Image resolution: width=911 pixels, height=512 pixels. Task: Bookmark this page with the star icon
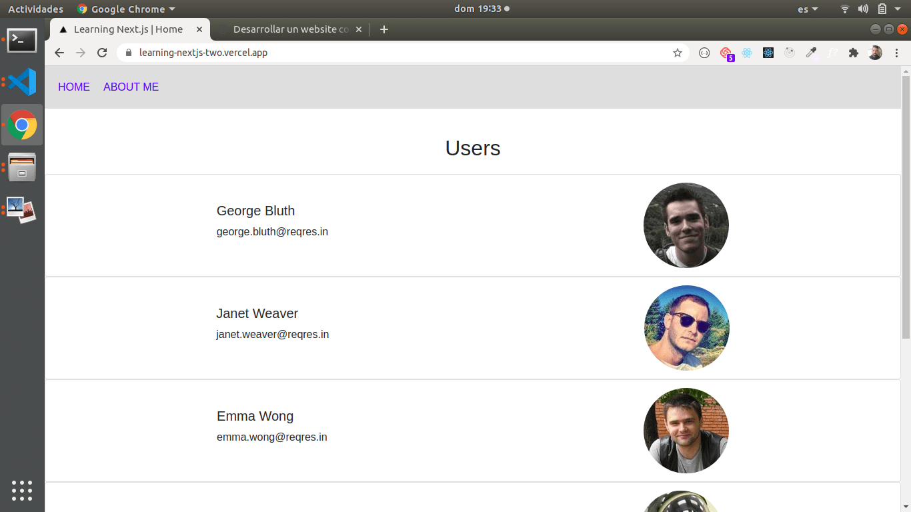678,53
